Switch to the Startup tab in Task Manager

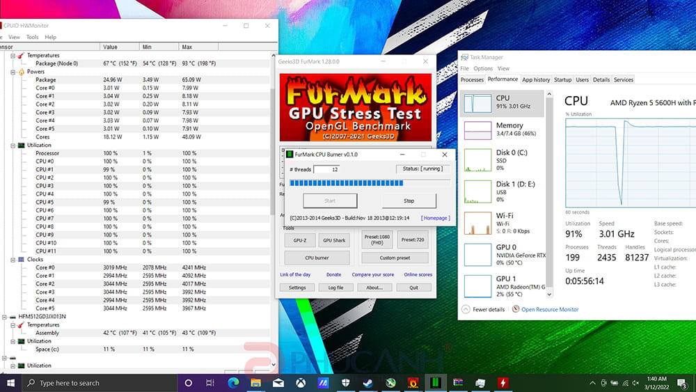(562, 80)
